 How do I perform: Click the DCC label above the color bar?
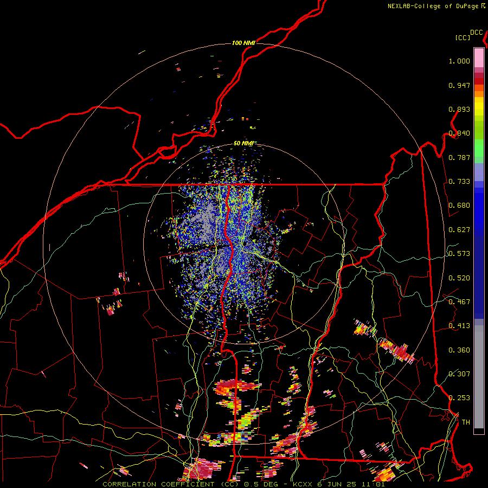click(477, 33)
